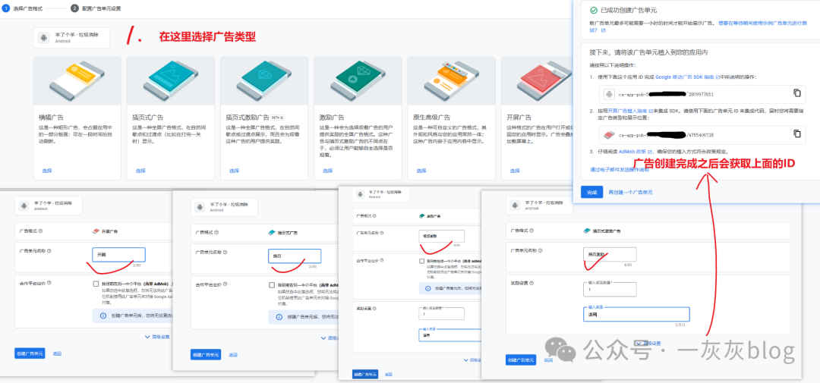Copy the ad unit ID ending 4755406728
Image resolution: width=820 pixels, height=383 pixels.
click(x=797, y=133)
